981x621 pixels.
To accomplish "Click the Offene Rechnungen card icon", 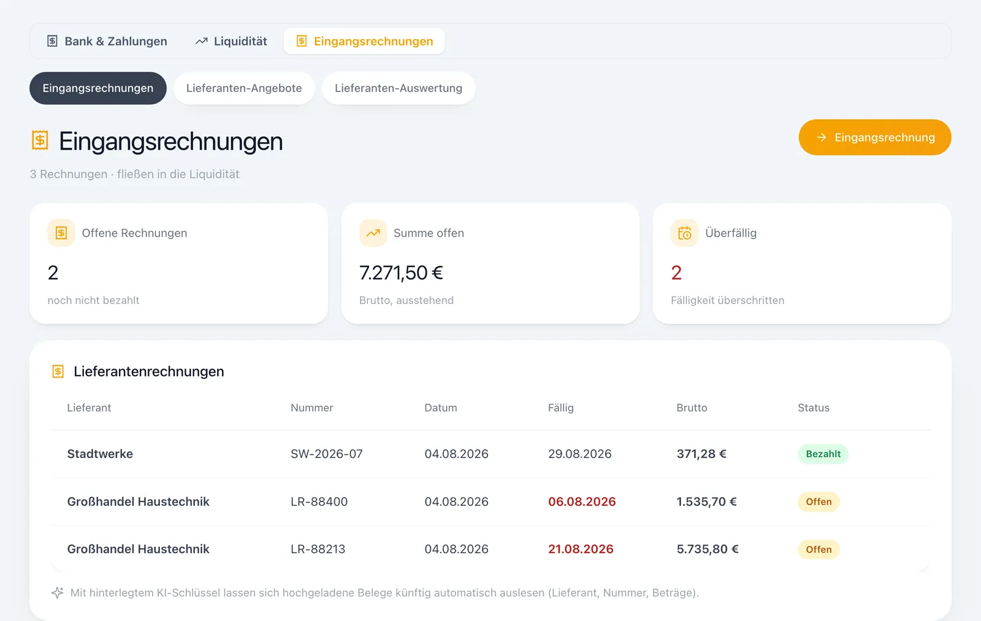I will coord(61,233).
